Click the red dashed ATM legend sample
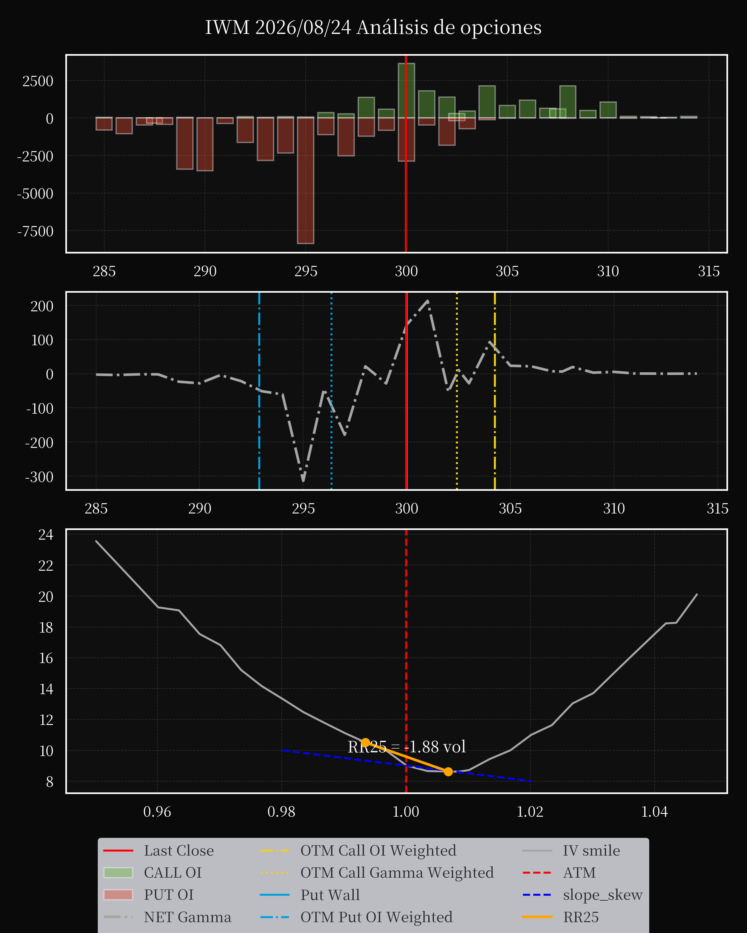The width and height of the screenshot is (747, 933). [538, 872]
